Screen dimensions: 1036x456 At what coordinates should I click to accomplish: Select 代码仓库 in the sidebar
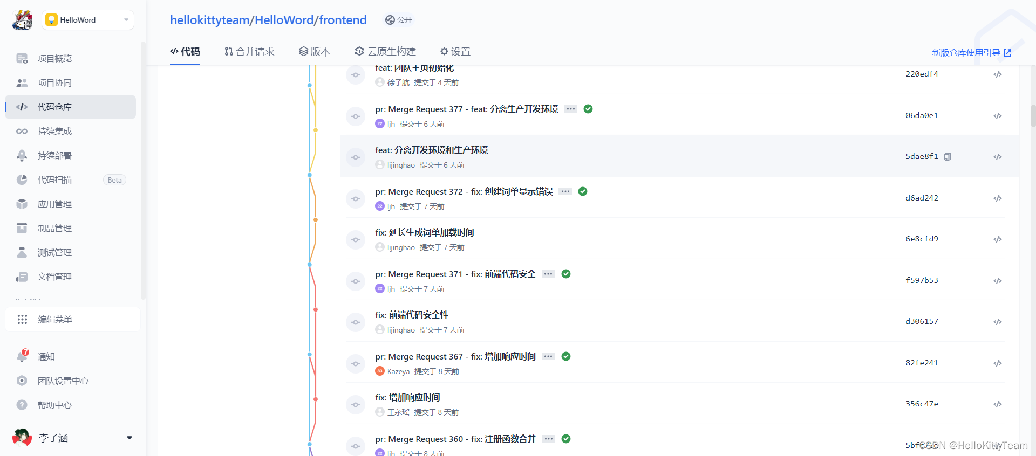pos(70,107)
